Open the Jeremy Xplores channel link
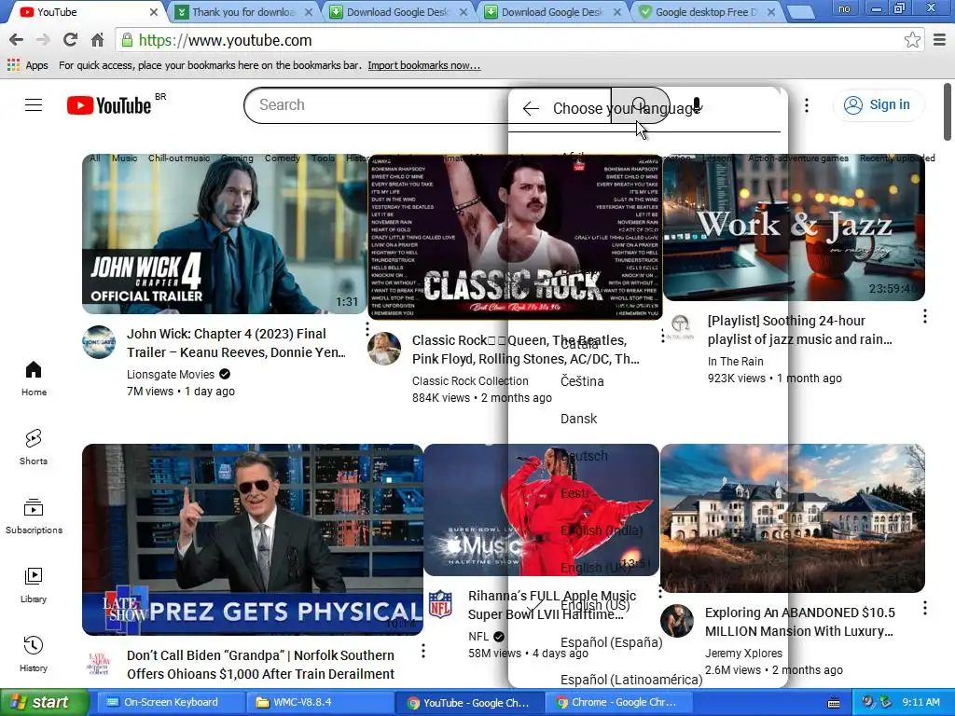Screen dimensions: 955x716 point(743,654)
